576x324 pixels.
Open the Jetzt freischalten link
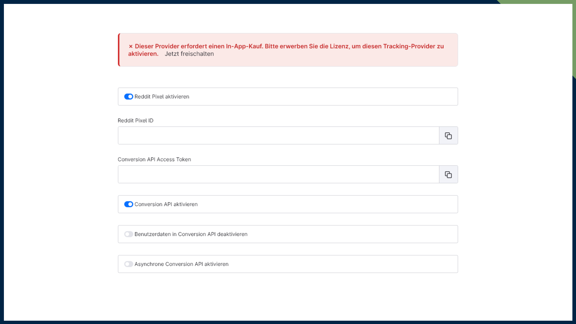(189, 54)
